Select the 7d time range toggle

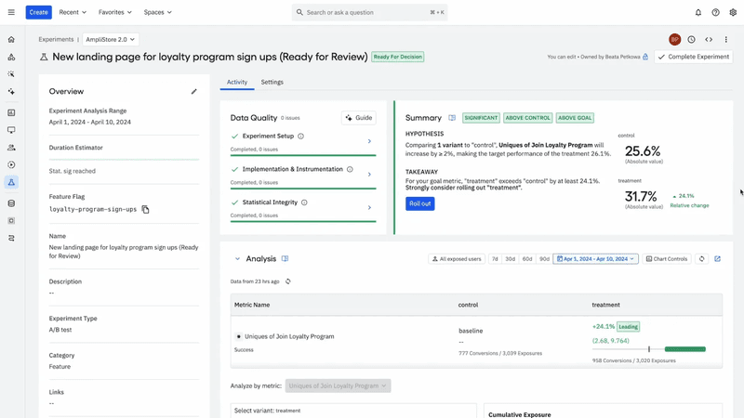tap(495, 259)
